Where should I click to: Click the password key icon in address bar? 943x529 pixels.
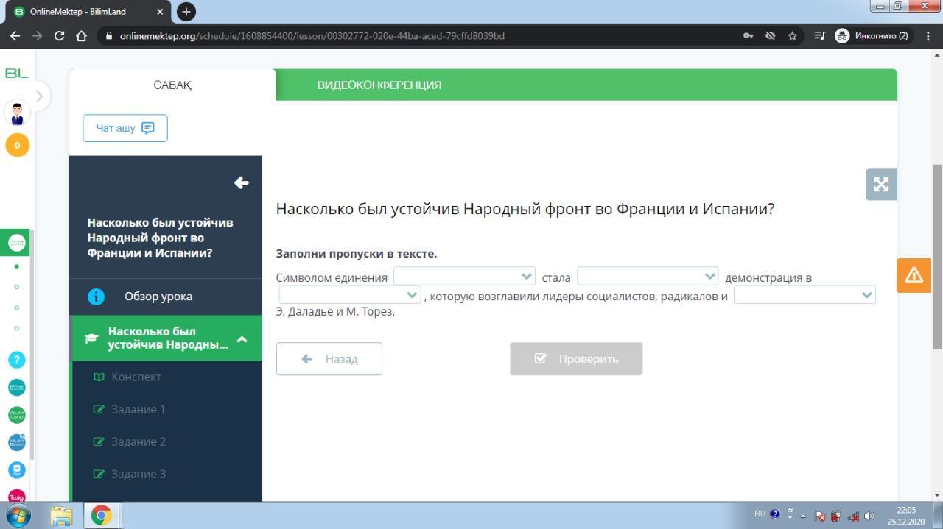[x=749, y=35]
